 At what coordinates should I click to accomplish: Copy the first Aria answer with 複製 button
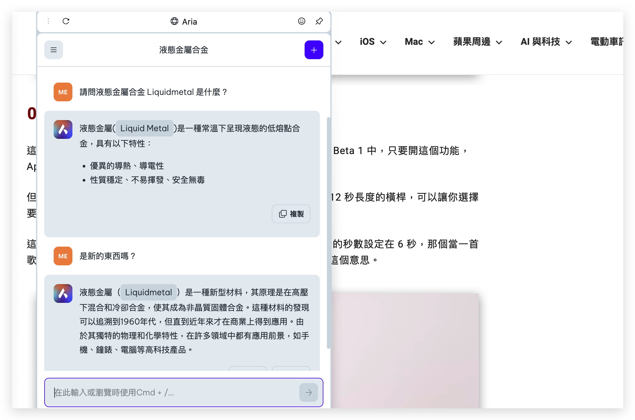tap(291, 214)
